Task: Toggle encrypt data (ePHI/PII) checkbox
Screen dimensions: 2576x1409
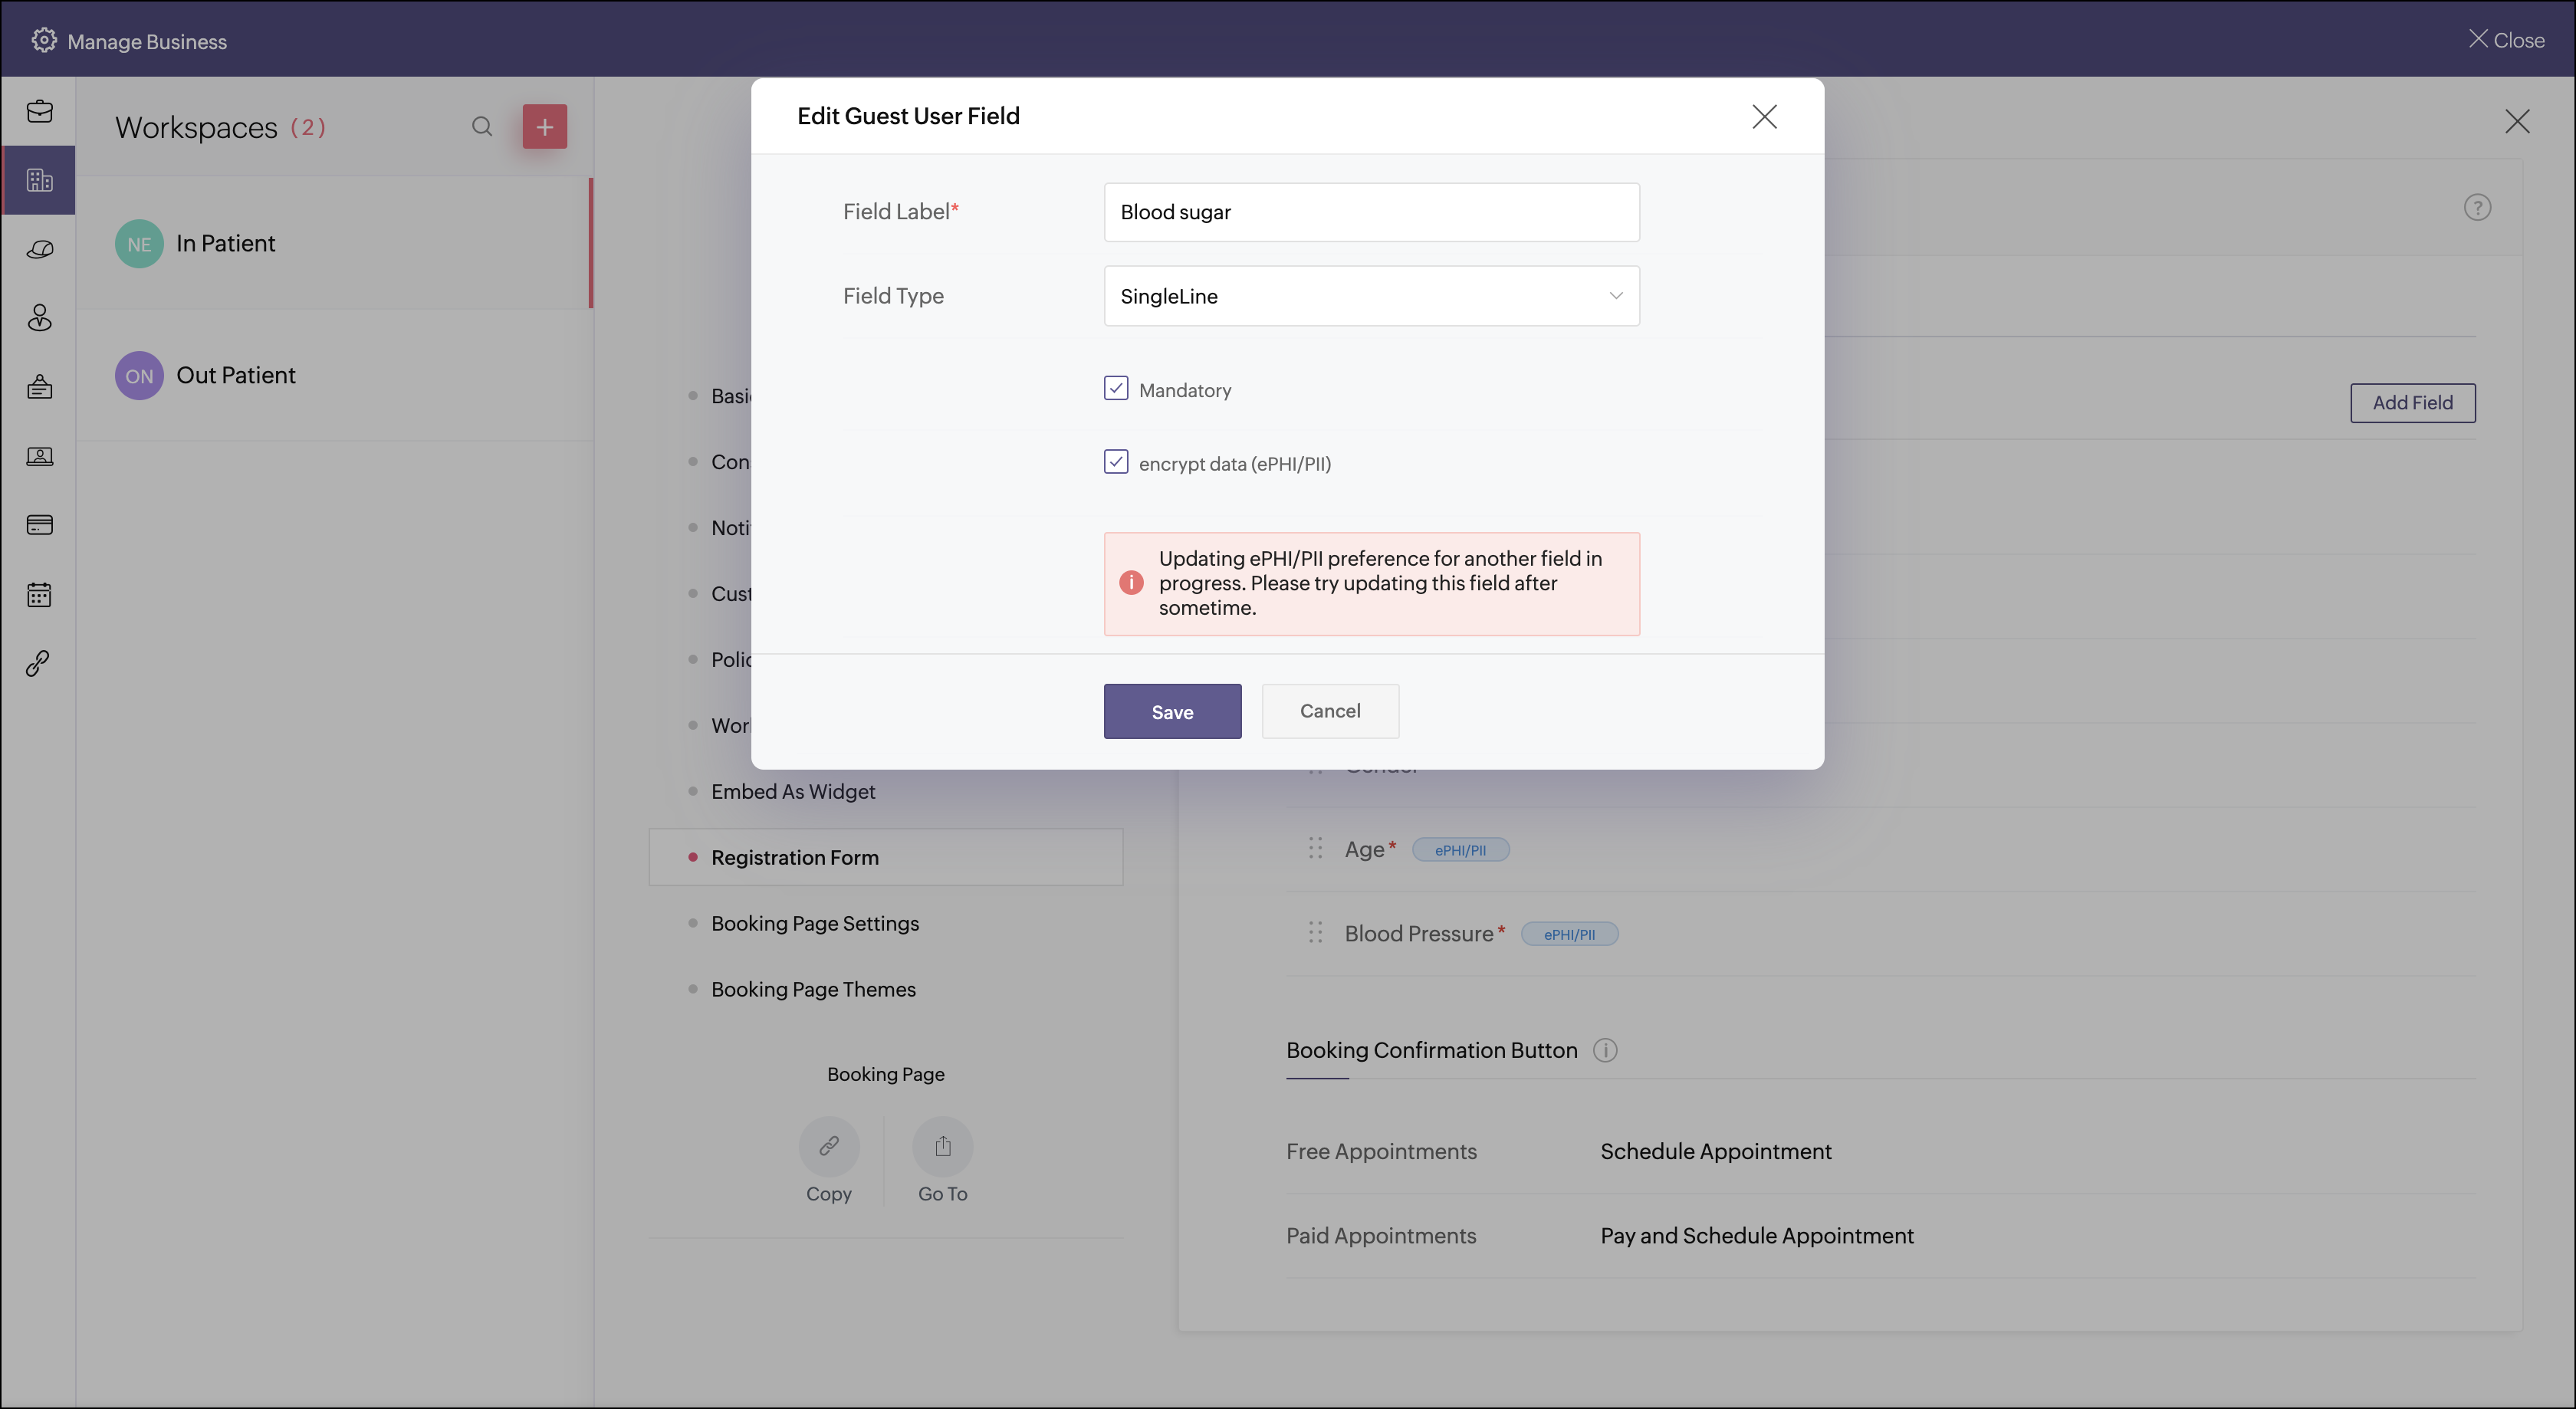Action: (1116, 462)
